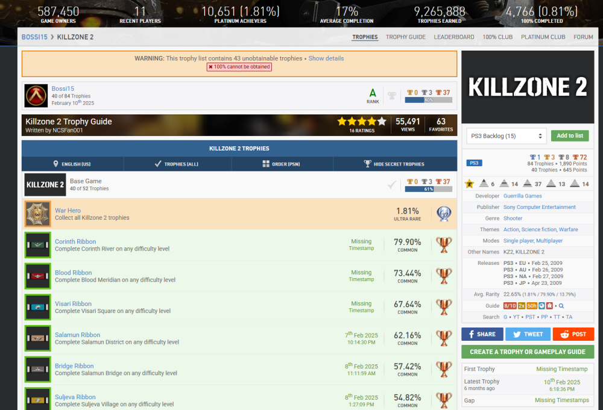Viewport: 603px width, 410px height.
Task: Click the gold star icon in the stats row
Action: [x=469, y=184]
